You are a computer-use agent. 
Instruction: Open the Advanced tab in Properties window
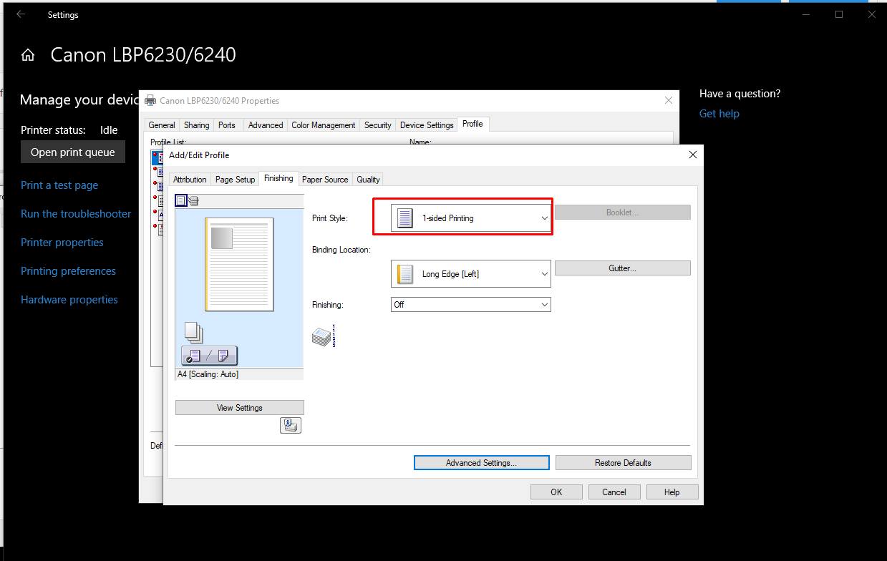click(266, 125)
